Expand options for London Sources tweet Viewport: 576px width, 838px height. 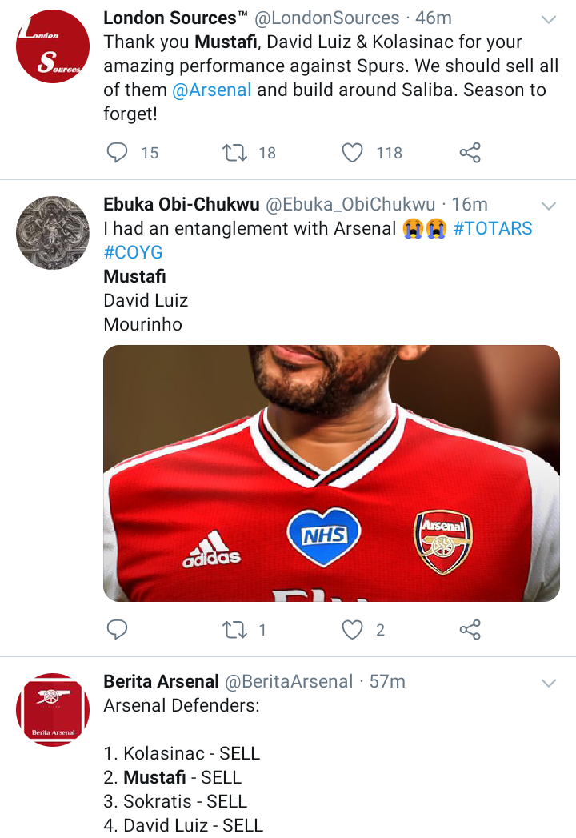549,18
